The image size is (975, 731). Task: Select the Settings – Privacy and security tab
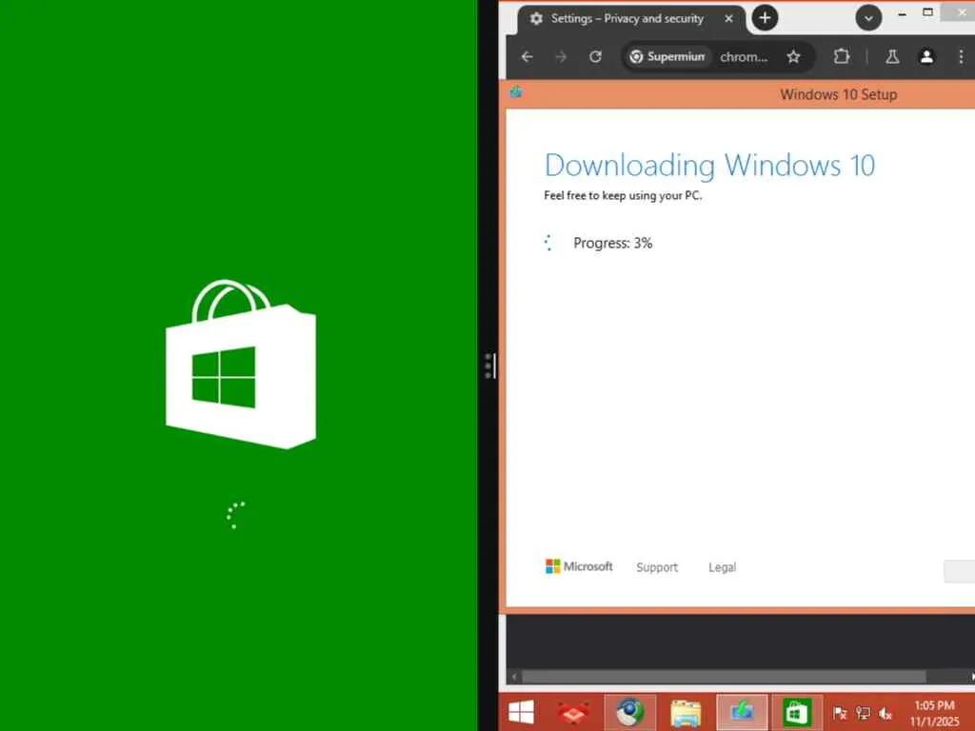(631, 19)
